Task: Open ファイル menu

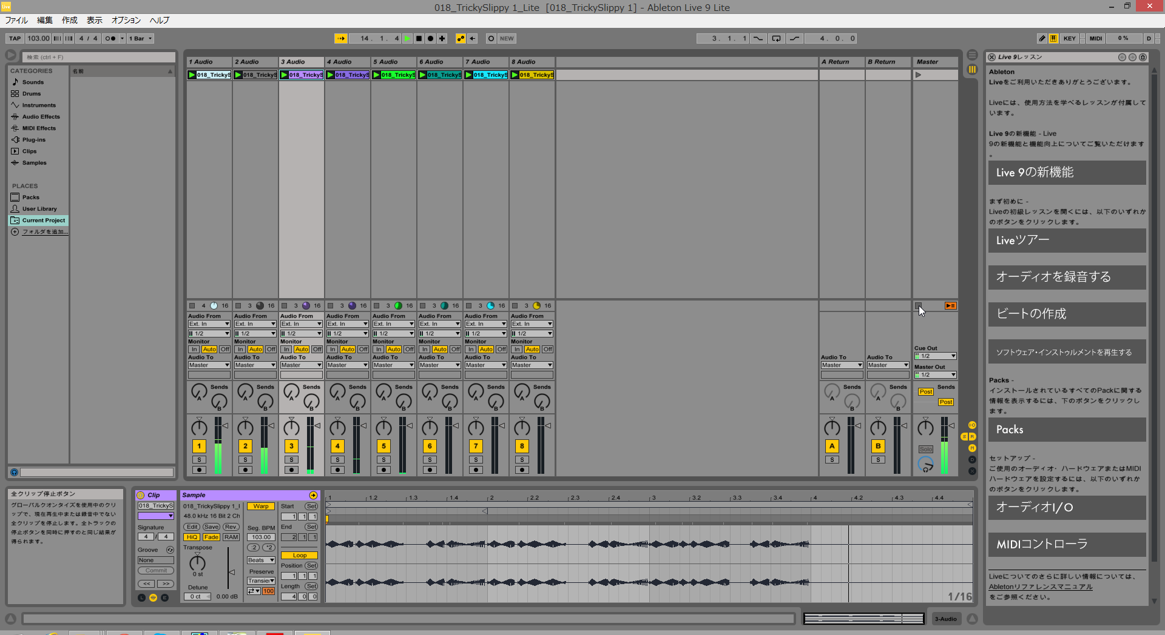Action: click(17, 20)
